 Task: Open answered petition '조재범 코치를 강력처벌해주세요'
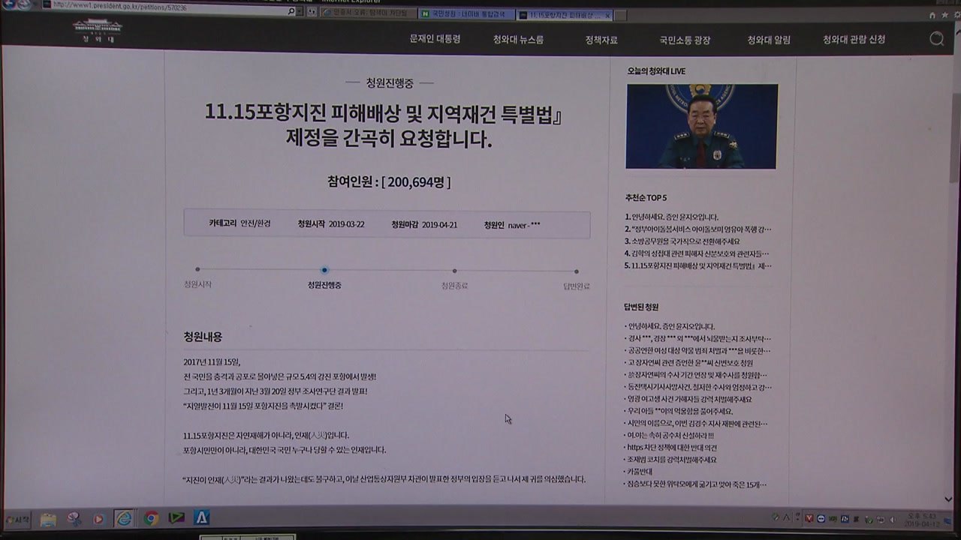pos(670,459)
